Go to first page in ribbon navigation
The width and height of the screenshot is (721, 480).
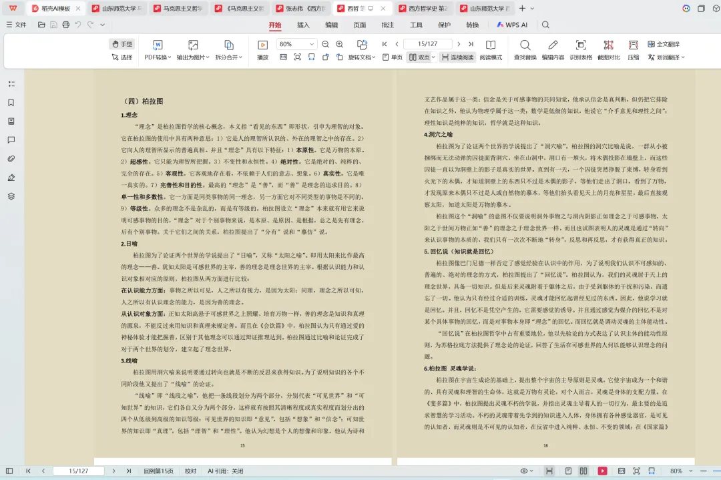(x=385, y=44)
